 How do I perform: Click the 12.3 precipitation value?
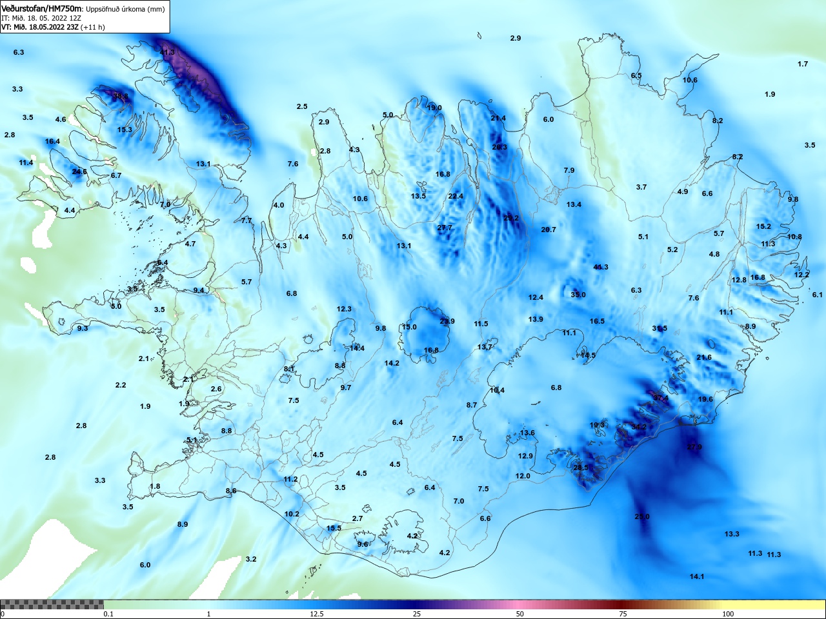(344, 309)
